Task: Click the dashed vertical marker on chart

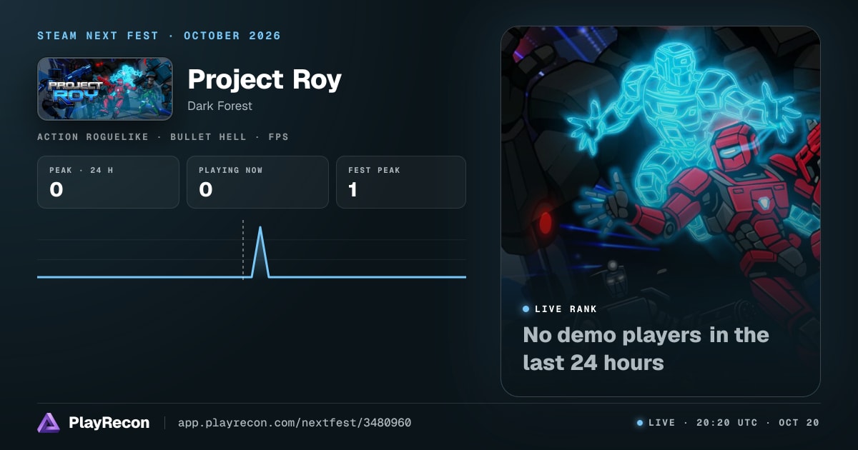Action: point(243,249)
